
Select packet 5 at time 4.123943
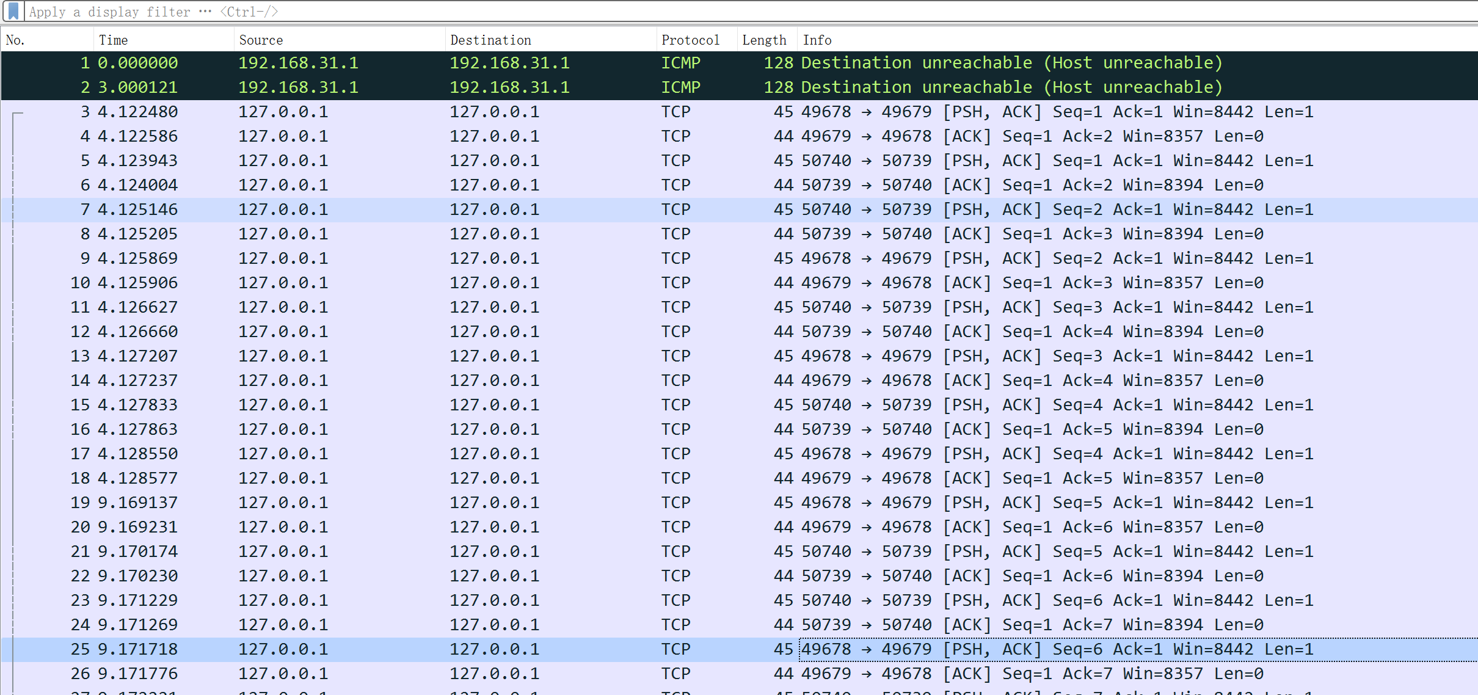coord(739,161)
